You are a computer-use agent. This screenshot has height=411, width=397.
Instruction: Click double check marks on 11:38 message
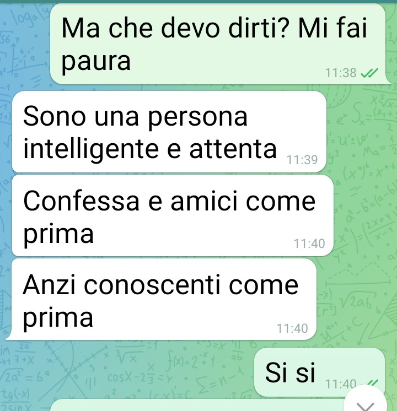coord(369,73)
